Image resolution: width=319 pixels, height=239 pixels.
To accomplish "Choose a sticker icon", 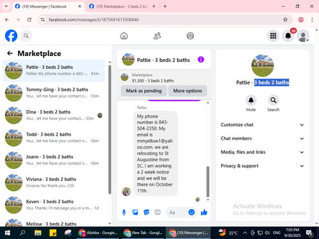I will point(146,212).
